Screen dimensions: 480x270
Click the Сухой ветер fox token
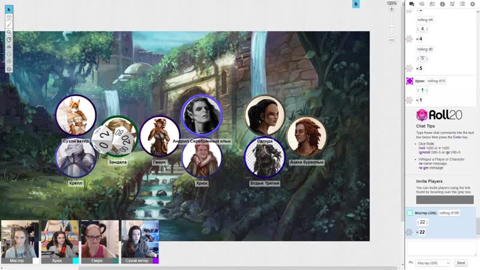76,115
